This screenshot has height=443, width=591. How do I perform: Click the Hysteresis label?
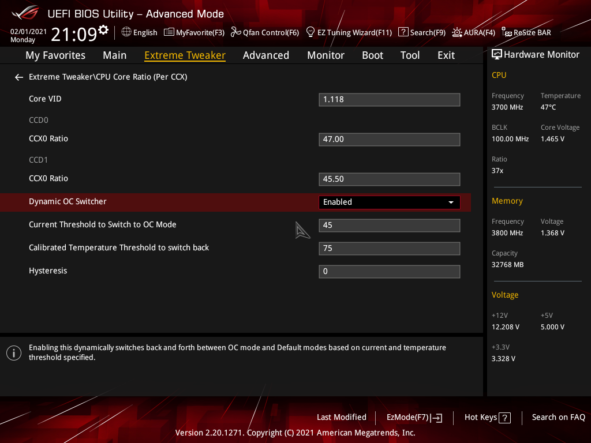click(48, 271)
